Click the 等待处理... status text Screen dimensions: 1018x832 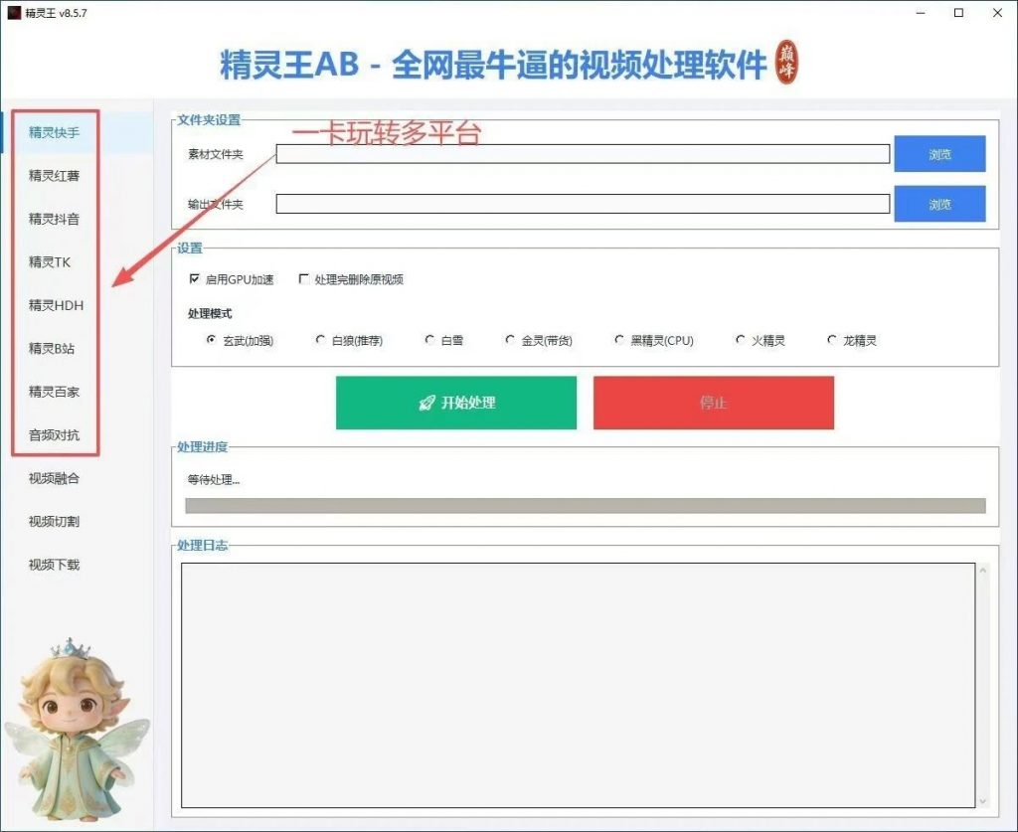coord(214,480)
